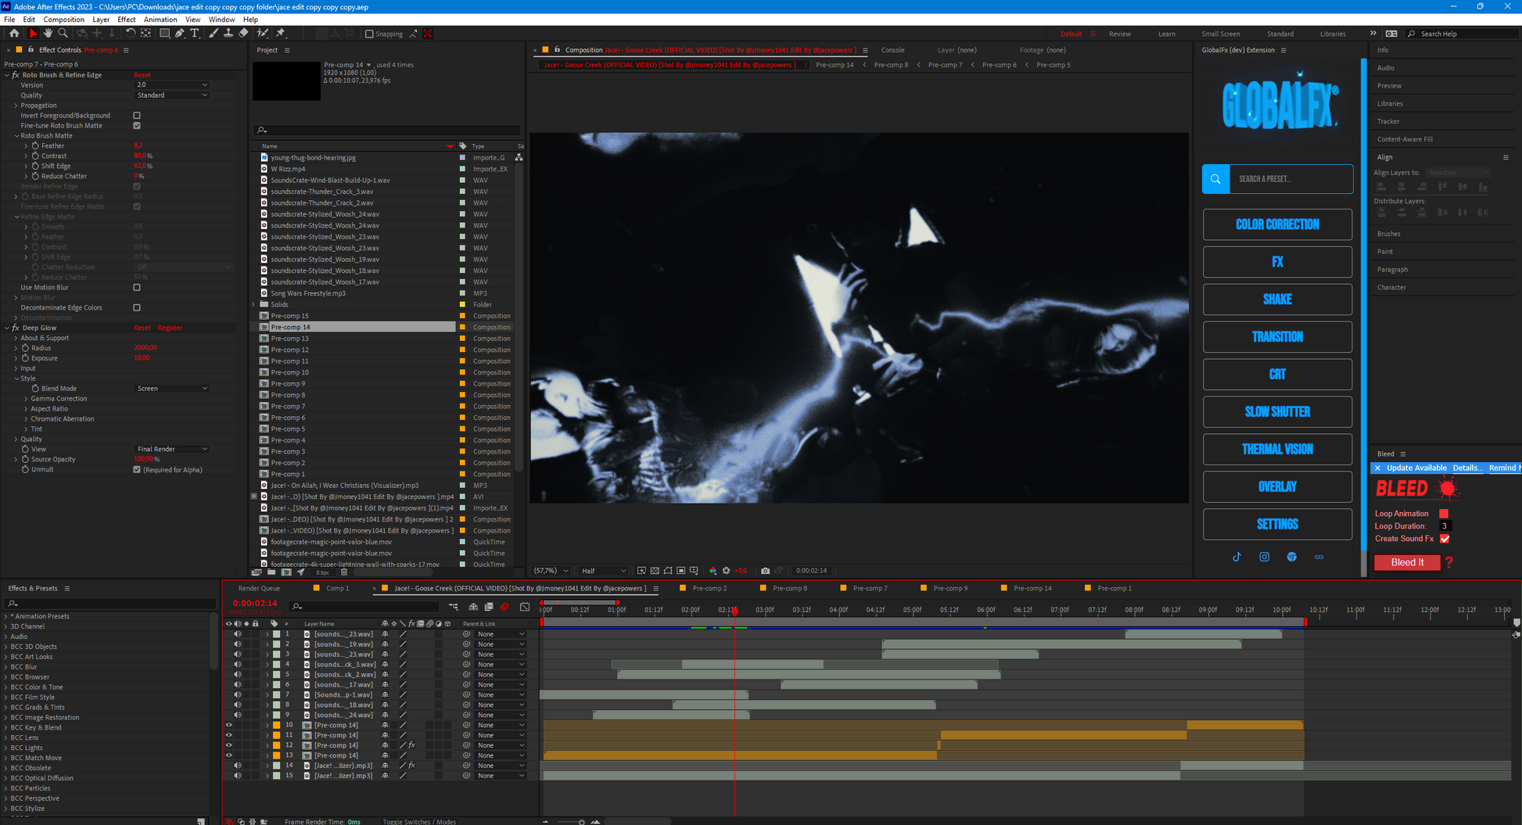Hide layer 10 Pre-comp 14 eye

[228, 725]
